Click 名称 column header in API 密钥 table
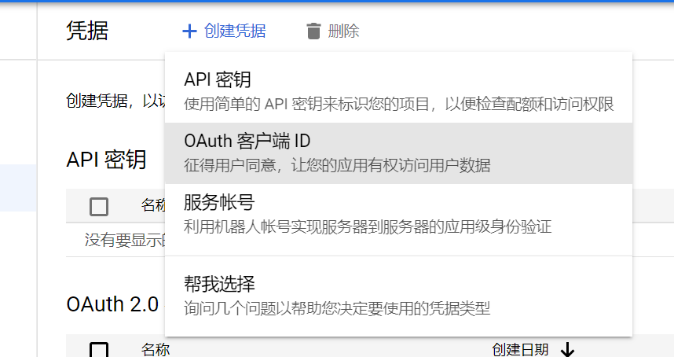Viewport: 674px width, 357px height. [152, 206]
